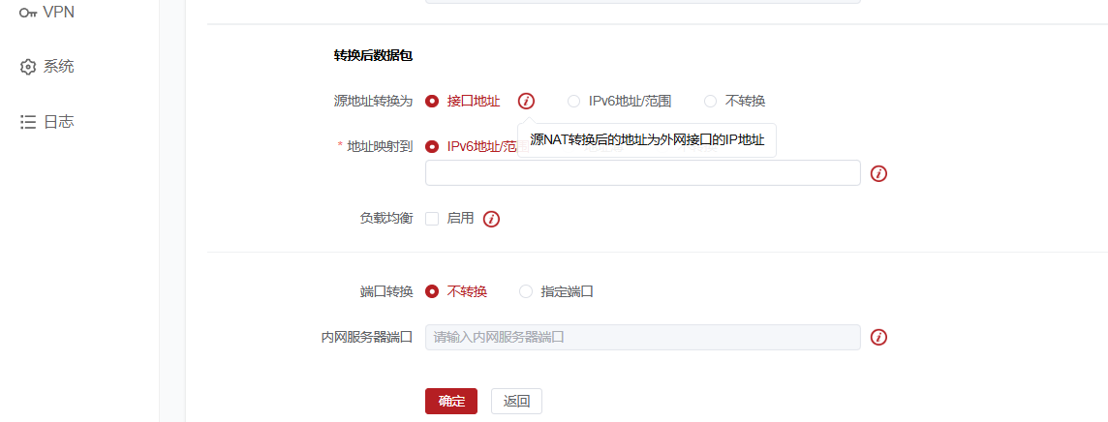Image resolution: width=1108 pixels, height=422 pixels.
Task: Click the 内网服务器端口 input field
Action: pos(643,338)
